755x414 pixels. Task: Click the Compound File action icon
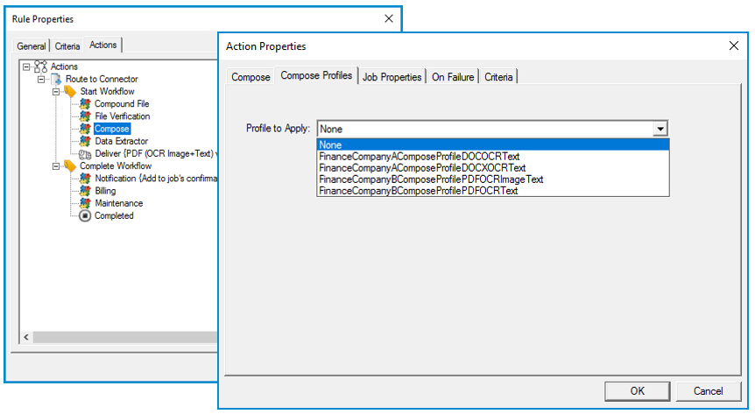click(x=85, y=104)
